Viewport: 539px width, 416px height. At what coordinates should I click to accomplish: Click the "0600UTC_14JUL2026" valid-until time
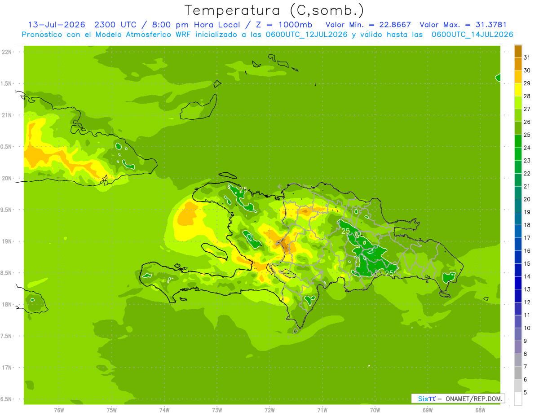pos(472,35)
